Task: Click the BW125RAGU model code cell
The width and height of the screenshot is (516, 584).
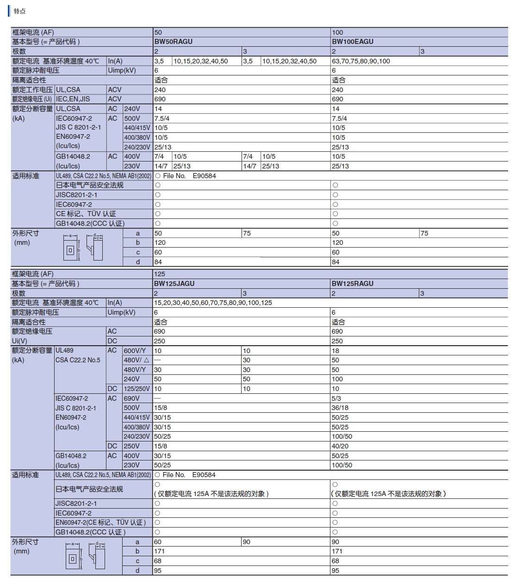Action: click(x=419, y=284)
